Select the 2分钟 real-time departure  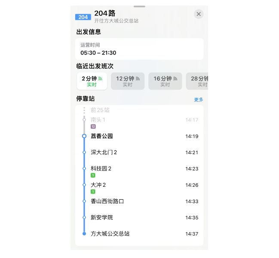(92, 81)
